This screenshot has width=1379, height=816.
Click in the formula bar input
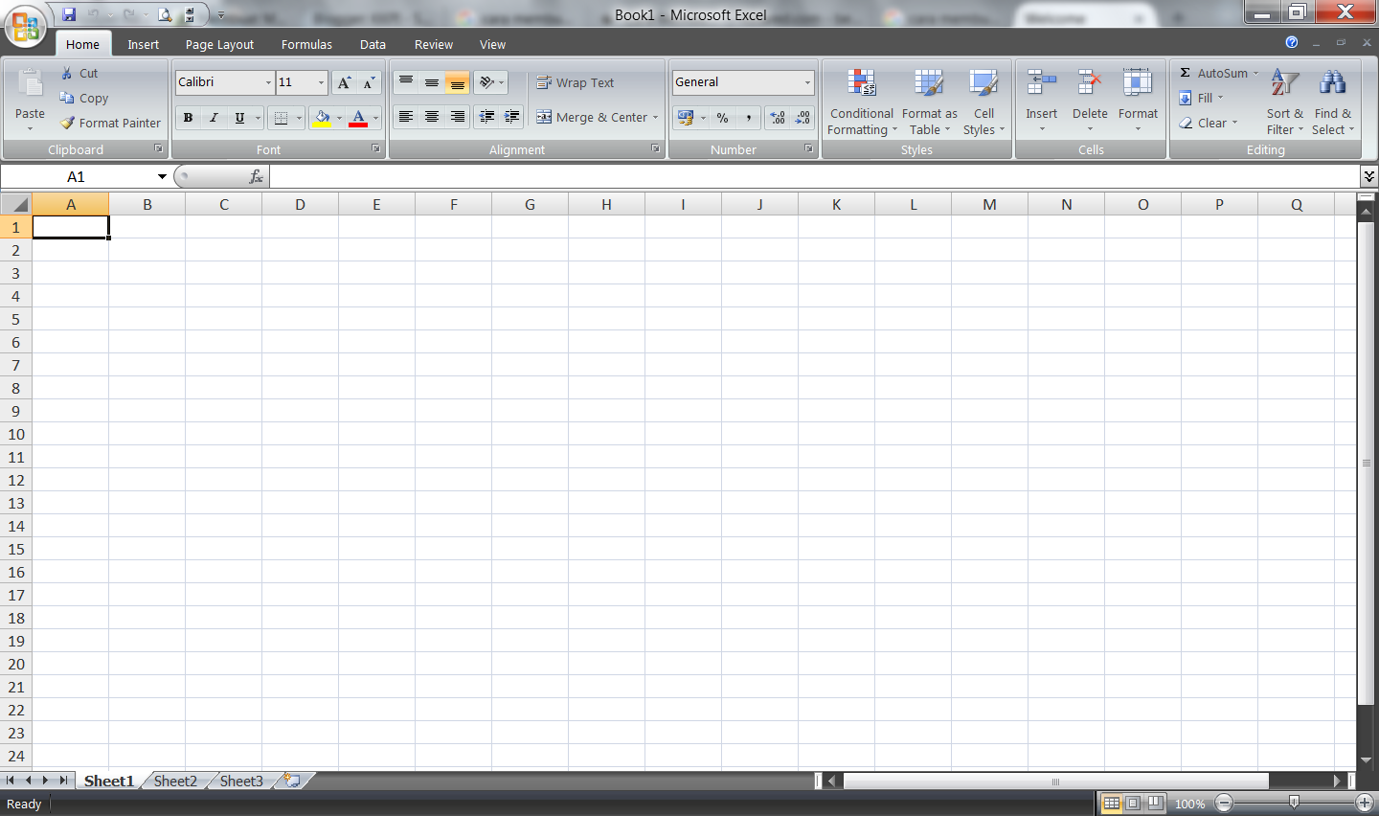814,176
